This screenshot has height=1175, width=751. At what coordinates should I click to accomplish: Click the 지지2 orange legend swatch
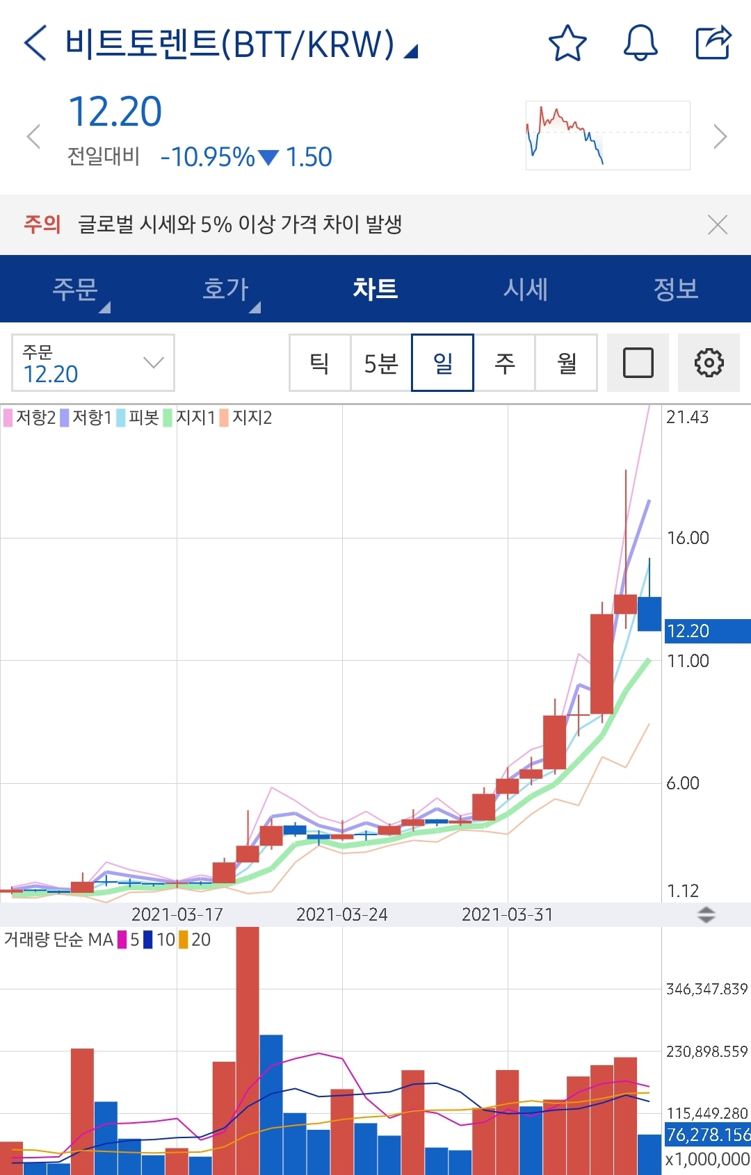coord(224,418)
